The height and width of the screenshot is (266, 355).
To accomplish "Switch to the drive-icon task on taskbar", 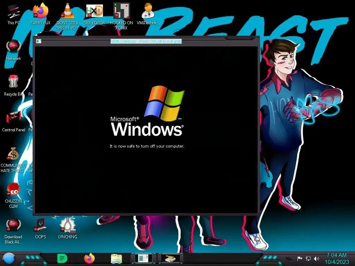I will pyautogui.click(x=170, y=258).
